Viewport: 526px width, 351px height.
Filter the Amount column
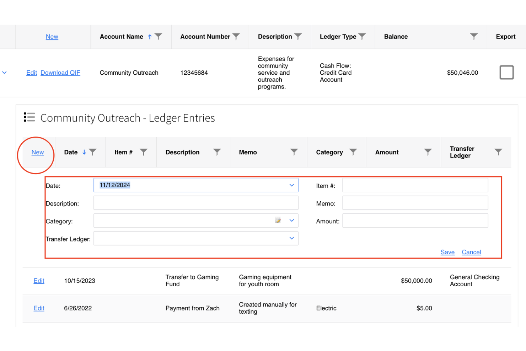point(428,152)
